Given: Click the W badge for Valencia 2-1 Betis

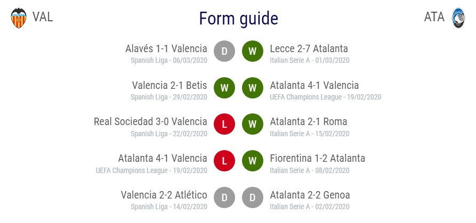Looking at the screenshot, I should (224, 88).
